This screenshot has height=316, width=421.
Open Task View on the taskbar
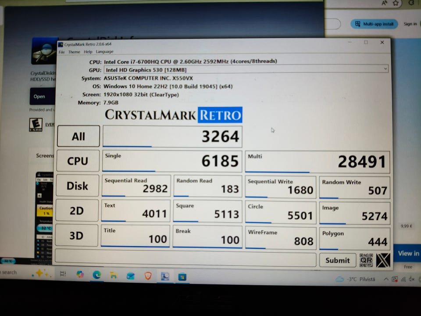pos(63,274)
